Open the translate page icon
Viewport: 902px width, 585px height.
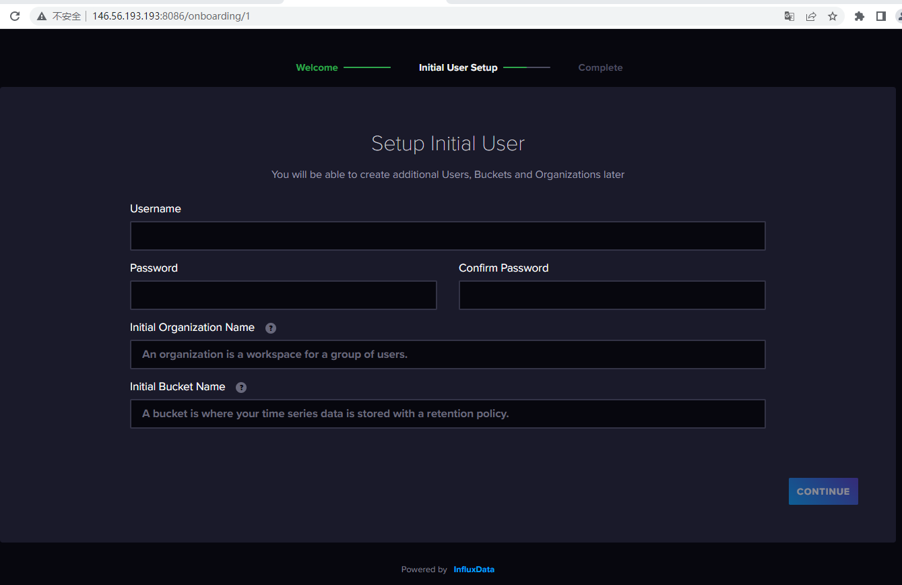click(x=790, y=16)
